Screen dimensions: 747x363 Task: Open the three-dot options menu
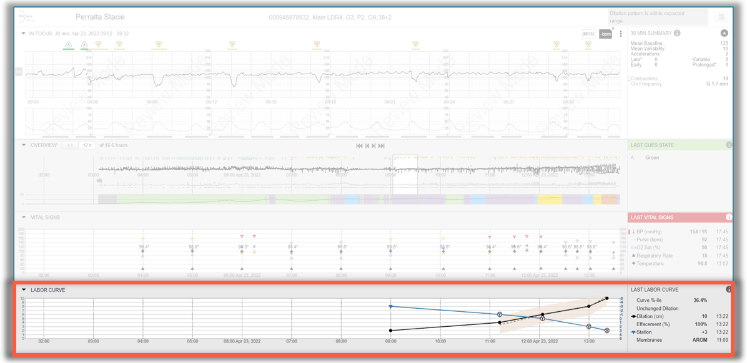[x=621, y=34]
